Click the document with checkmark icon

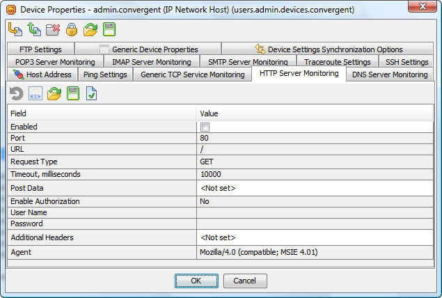(92, 93)
